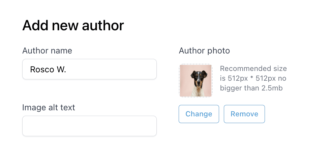This screenshot has height=151, width=331.
Task: Click into the empty Image alt text field
Action: point(90,126)
